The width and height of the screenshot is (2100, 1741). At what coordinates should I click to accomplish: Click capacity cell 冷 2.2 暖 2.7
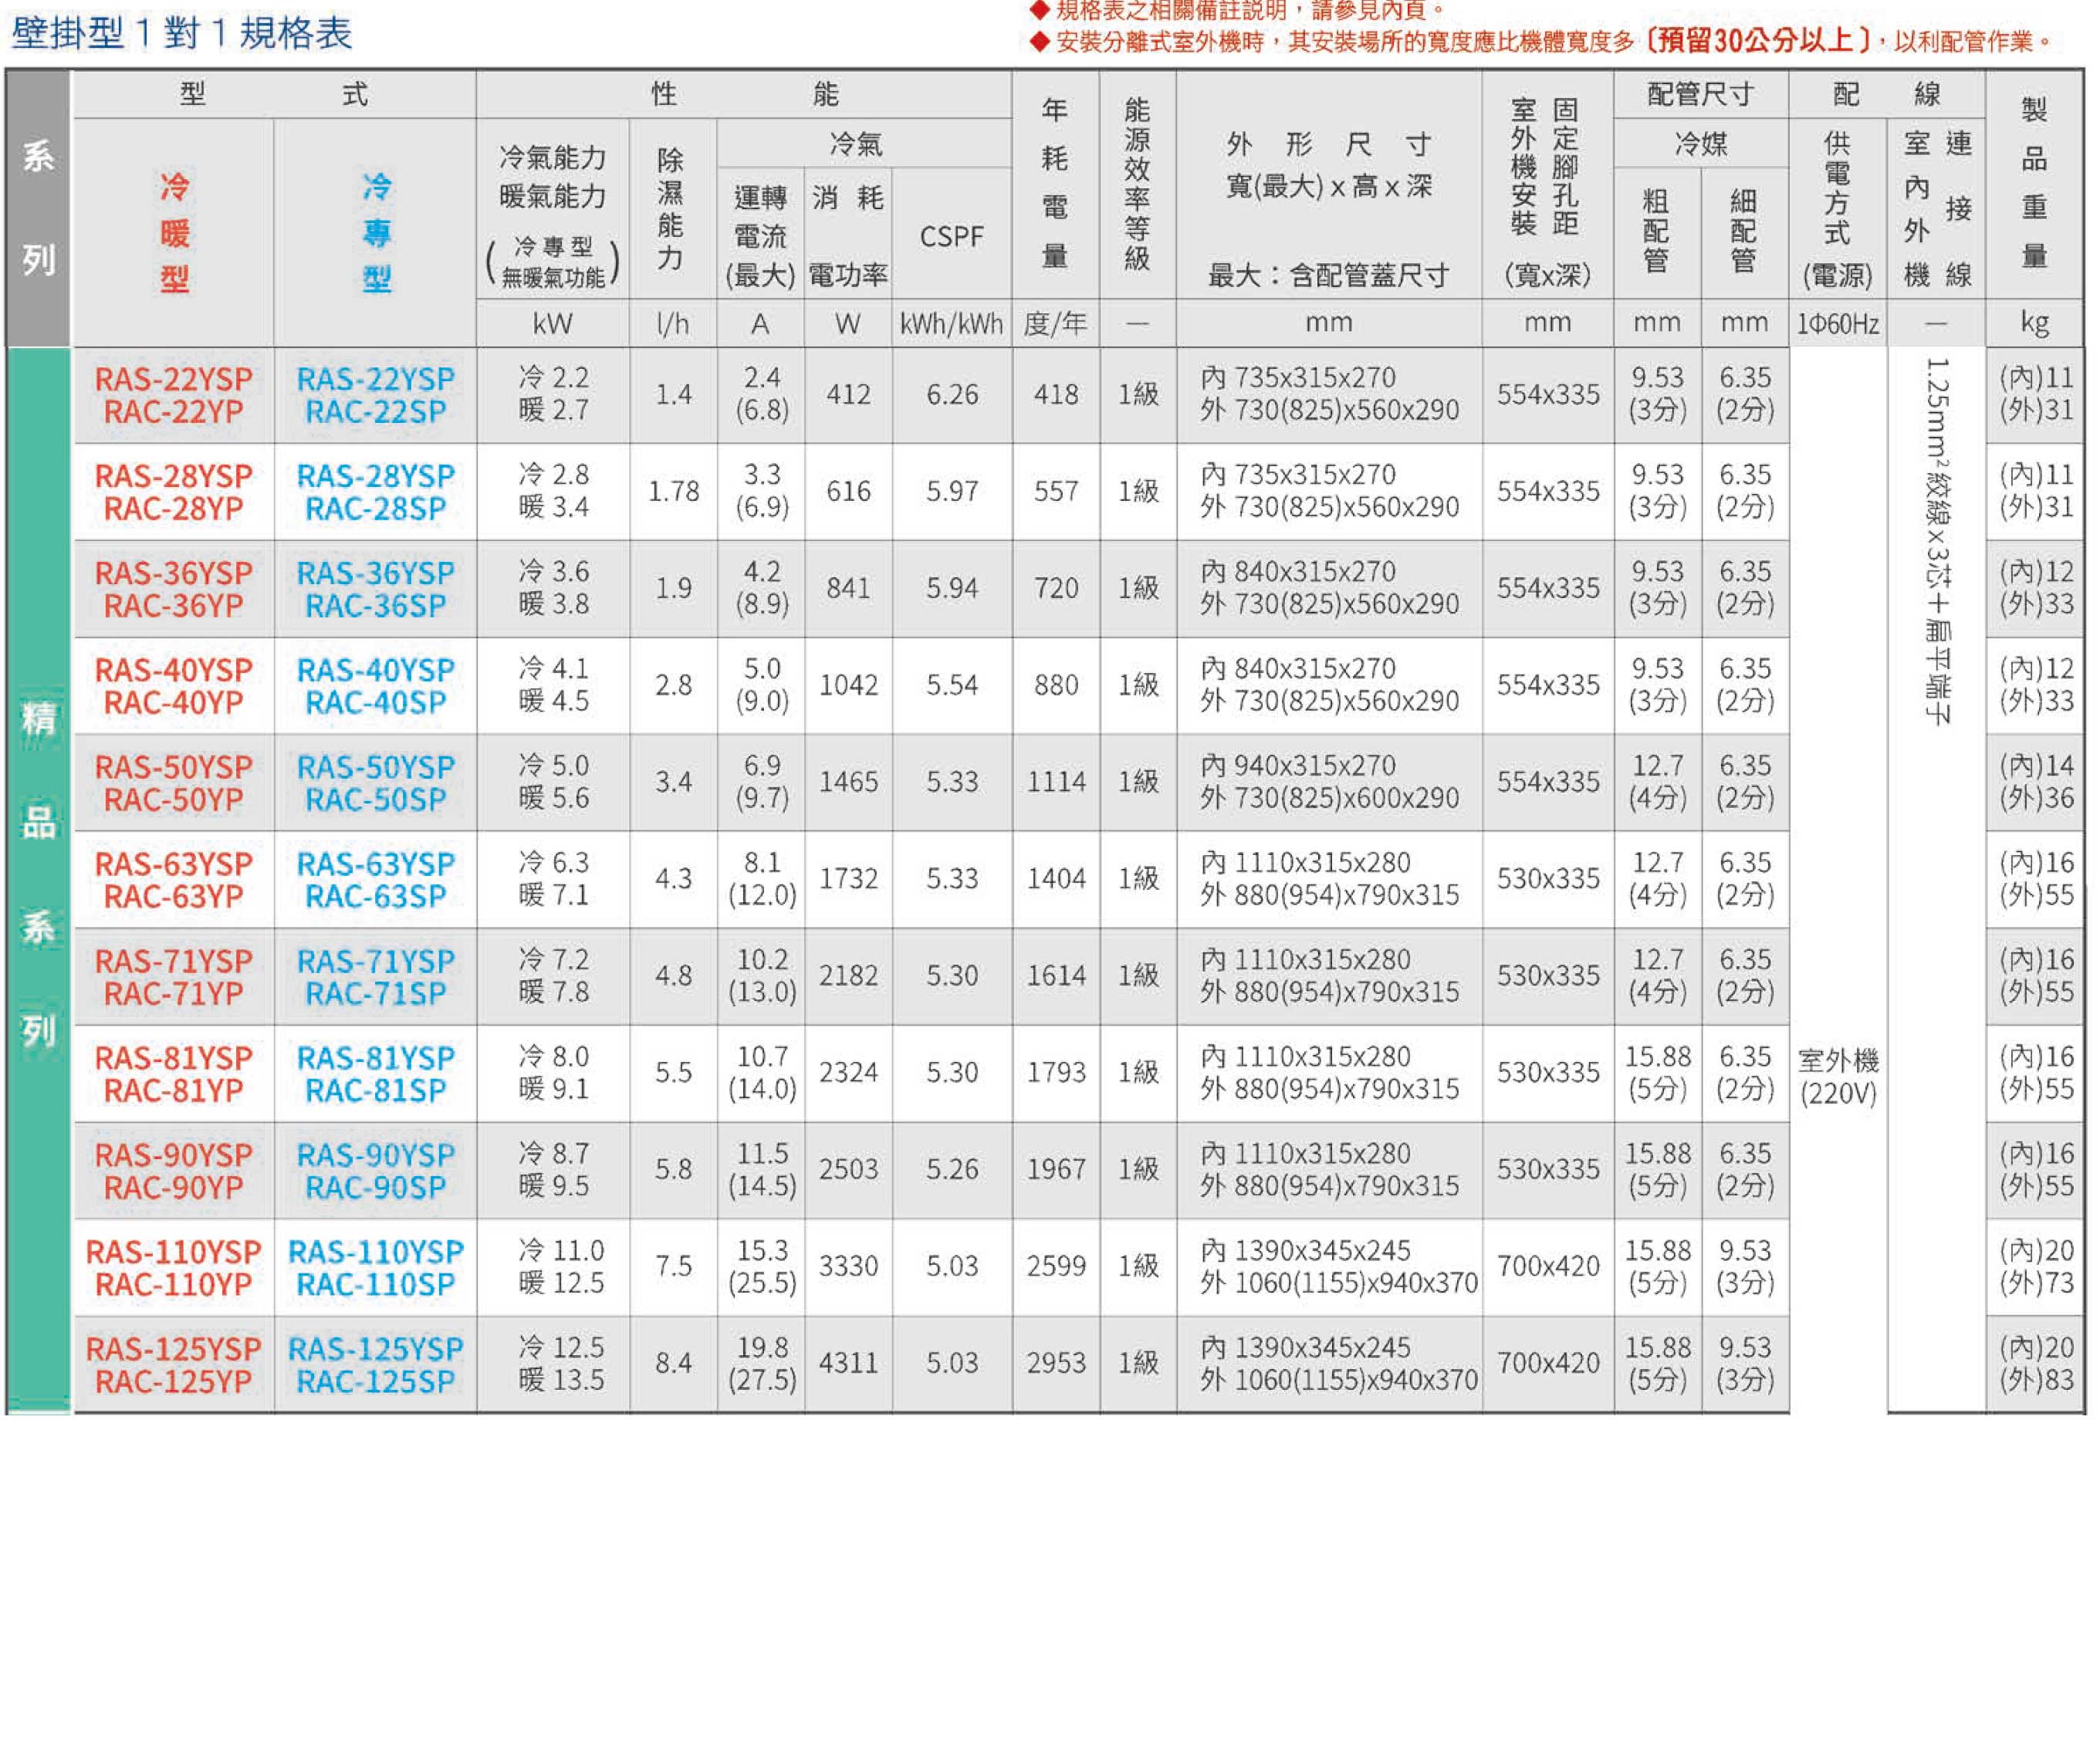click(553, 395)
